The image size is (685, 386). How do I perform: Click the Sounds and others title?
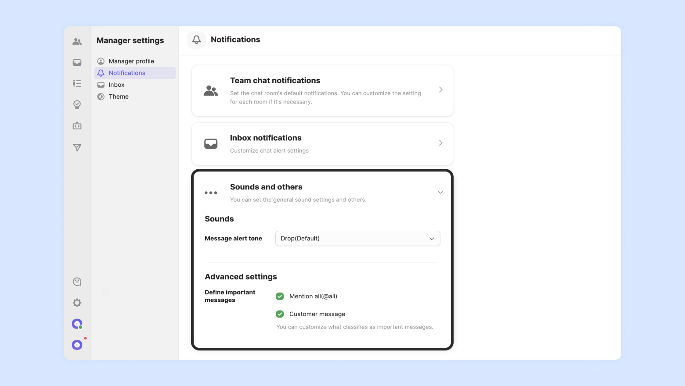(266, 187)
